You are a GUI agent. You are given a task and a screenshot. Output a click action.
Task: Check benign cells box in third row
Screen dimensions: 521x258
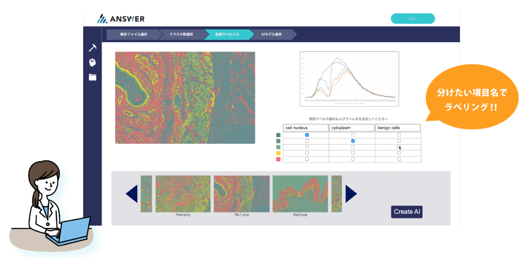point(399,147)
